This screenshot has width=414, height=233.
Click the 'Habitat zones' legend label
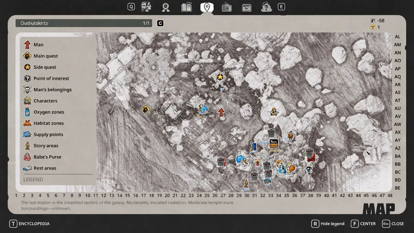pos(49,123)
